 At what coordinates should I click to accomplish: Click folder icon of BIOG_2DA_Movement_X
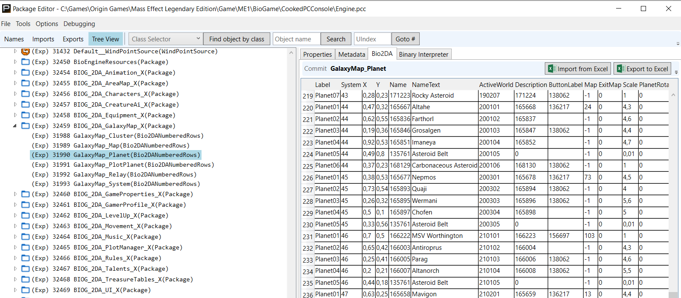26,226
